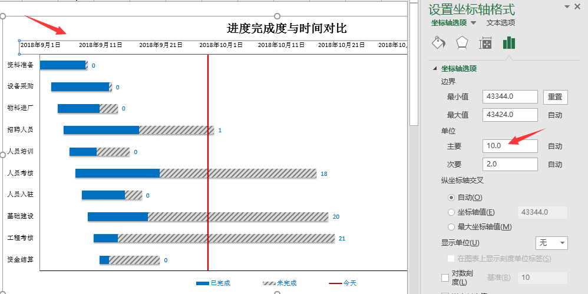Click the data label 20
This screenshot has height=294, width=588.
[x=336, y=216]
